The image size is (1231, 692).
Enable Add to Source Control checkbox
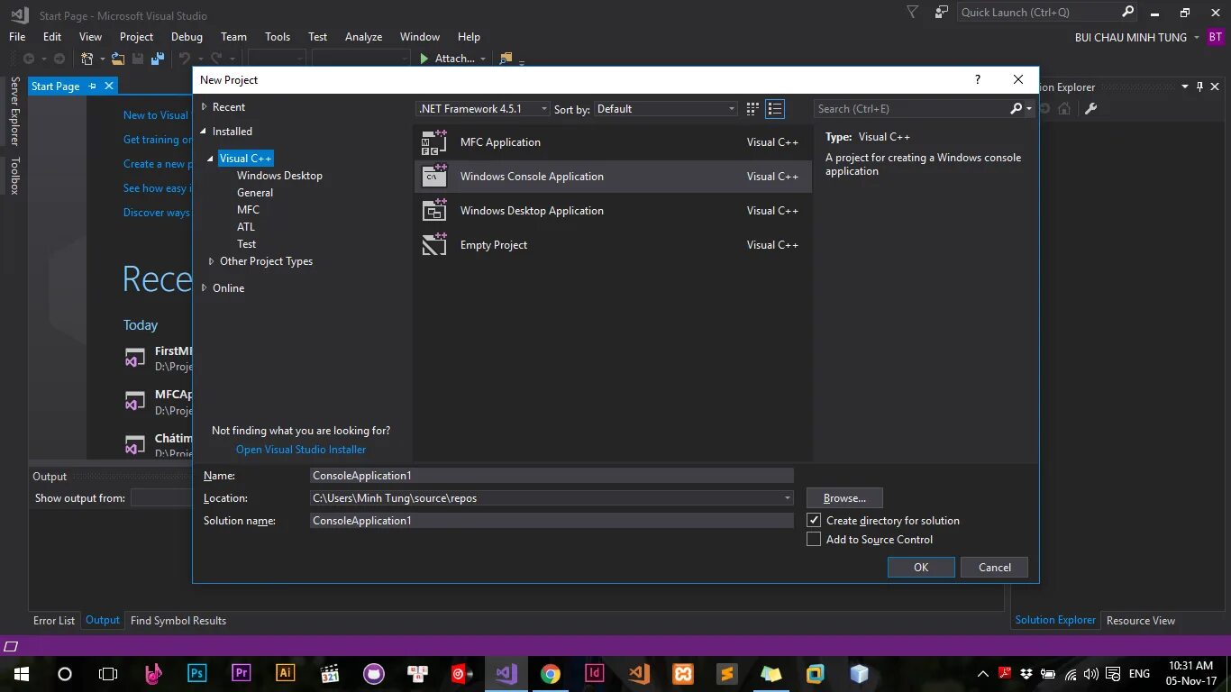[x=814, y=539]
